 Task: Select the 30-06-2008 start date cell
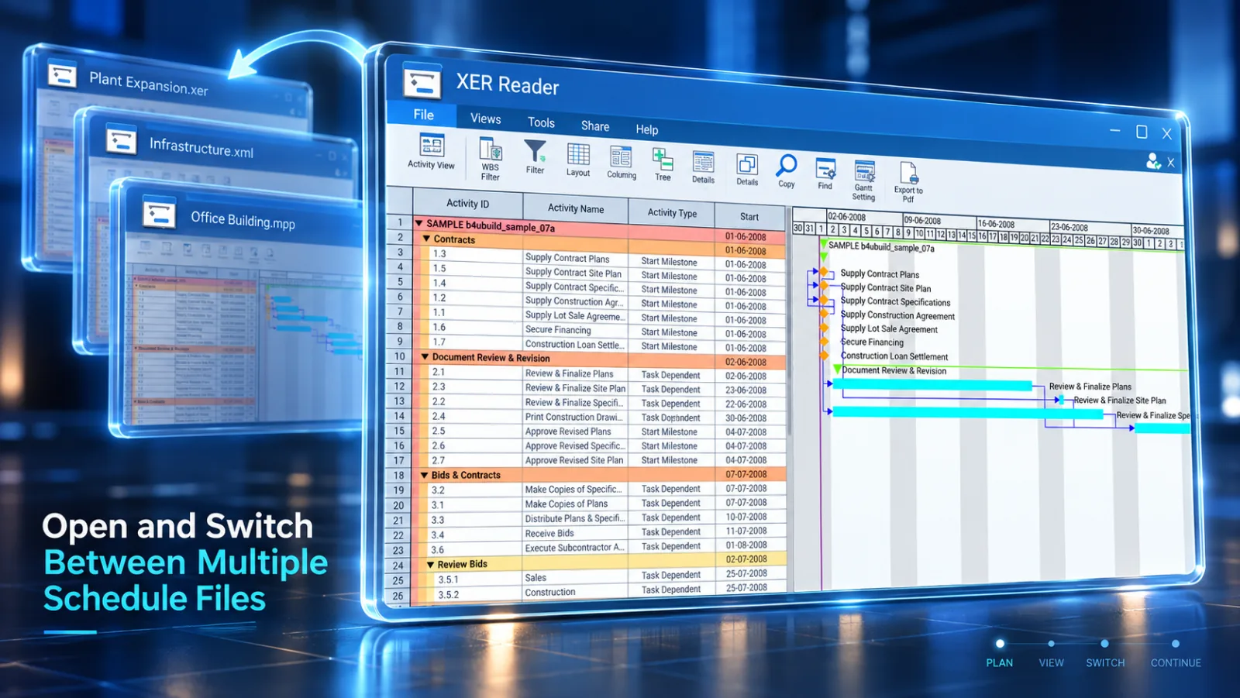click(749, 418)
